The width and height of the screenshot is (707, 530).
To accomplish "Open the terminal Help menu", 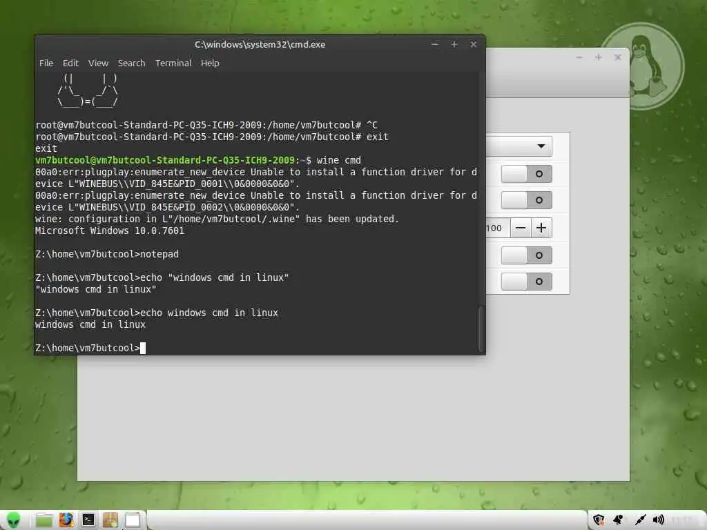I will (210, 63).
